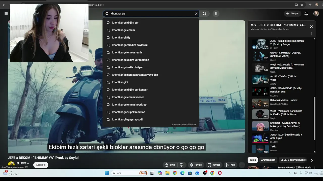
Task: Choose 'khontkar gelemem hoodtrap' suggestion
Action: point(151,105)
